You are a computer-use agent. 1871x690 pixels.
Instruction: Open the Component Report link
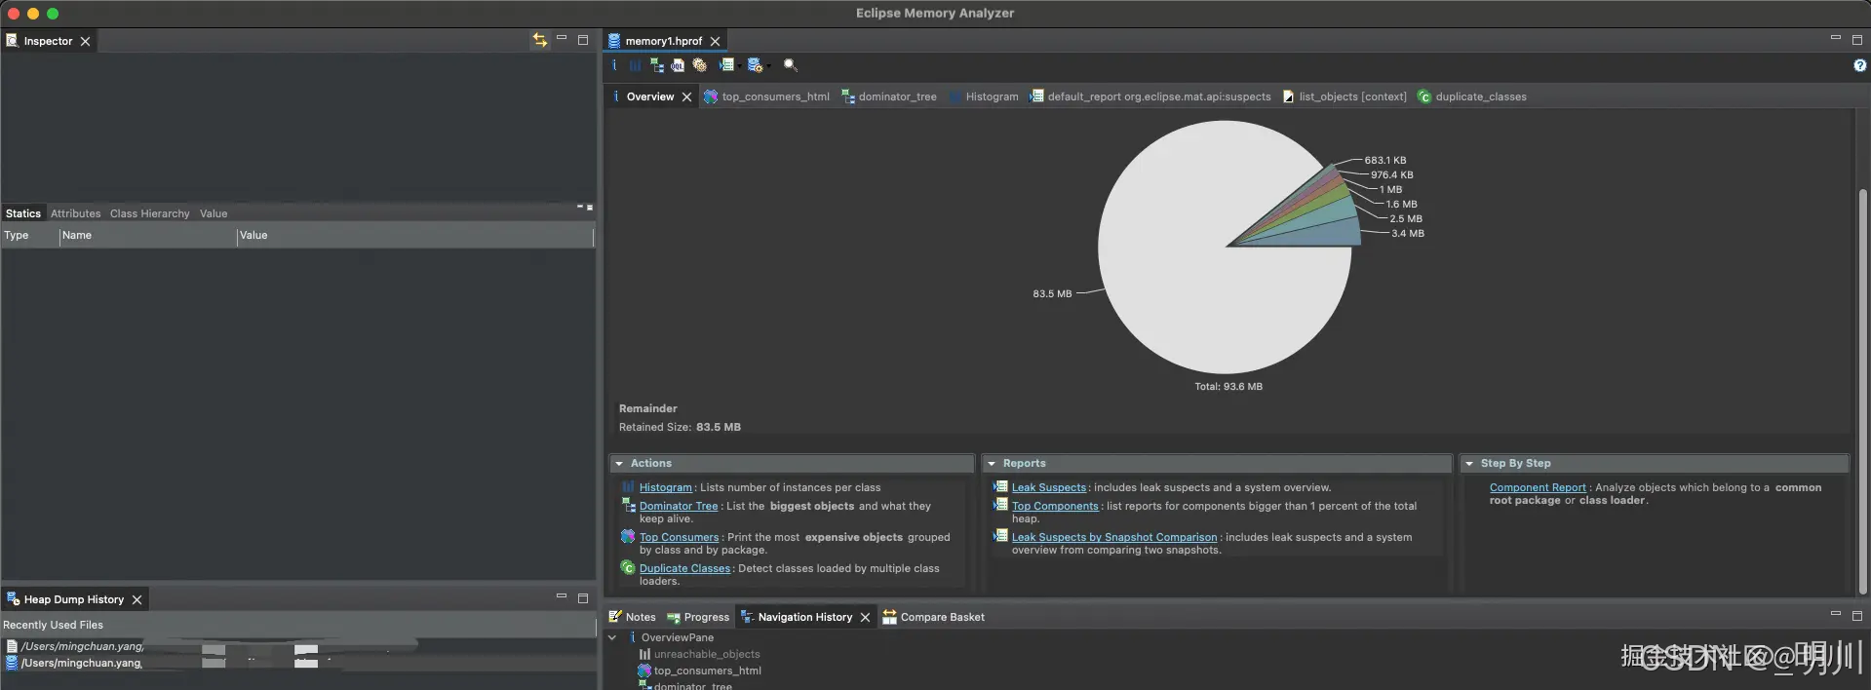(x=1538, y=487)
